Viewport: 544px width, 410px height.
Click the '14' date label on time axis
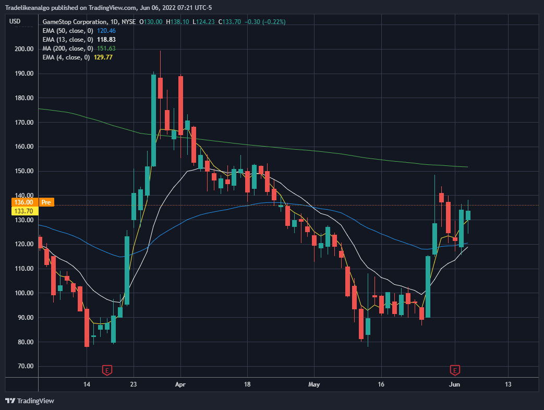[x=87, y=384]
